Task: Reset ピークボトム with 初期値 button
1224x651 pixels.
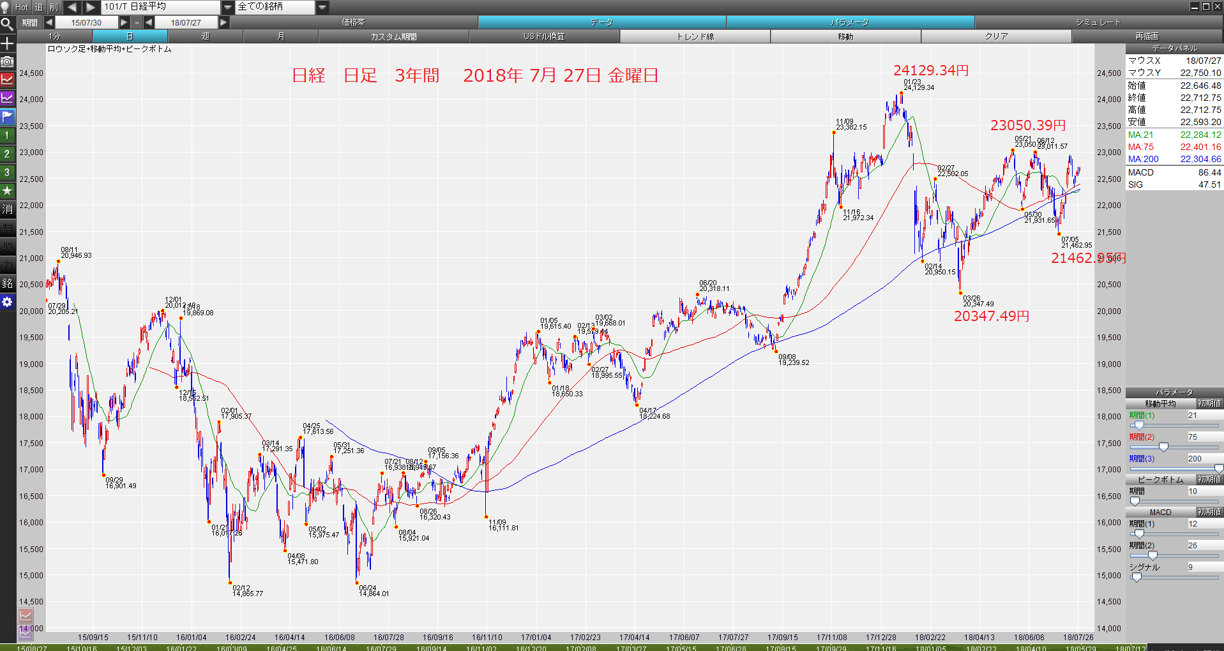Action: click(x=1209, y=479)
